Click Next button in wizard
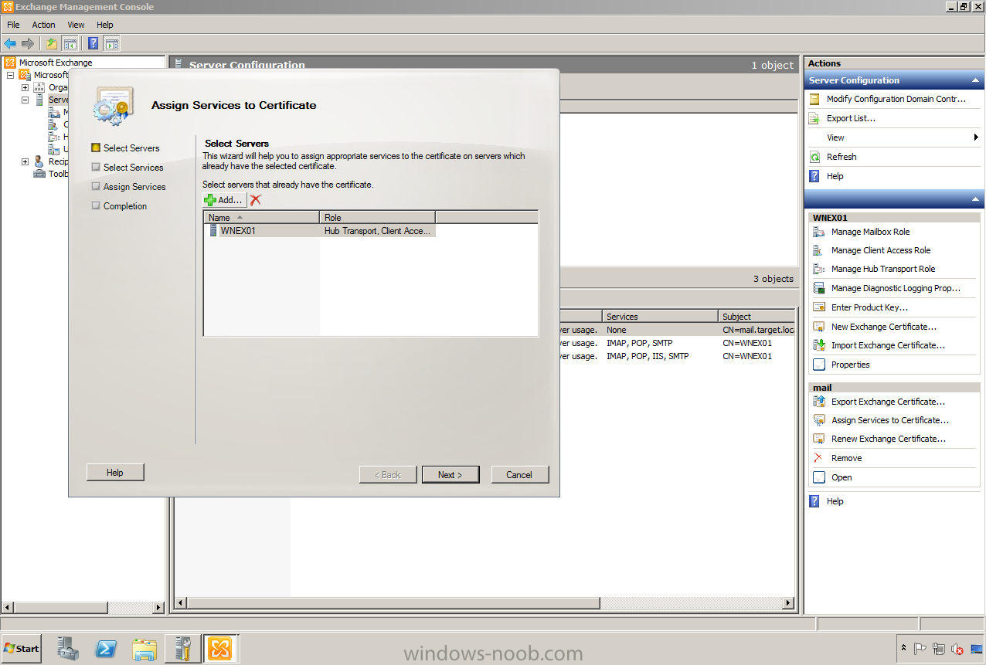 (450, 474)
